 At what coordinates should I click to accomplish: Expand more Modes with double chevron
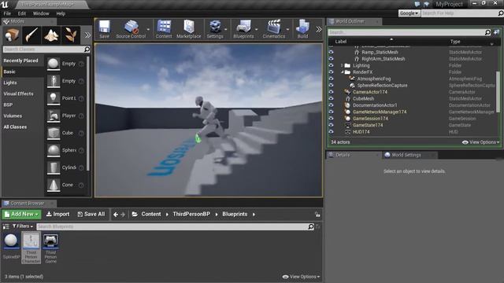[x=87, y=35]
